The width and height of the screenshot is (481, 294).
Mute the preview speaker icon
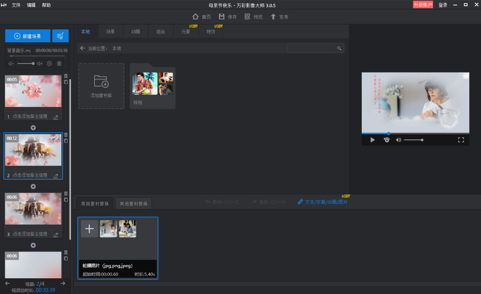pos(398,140)
